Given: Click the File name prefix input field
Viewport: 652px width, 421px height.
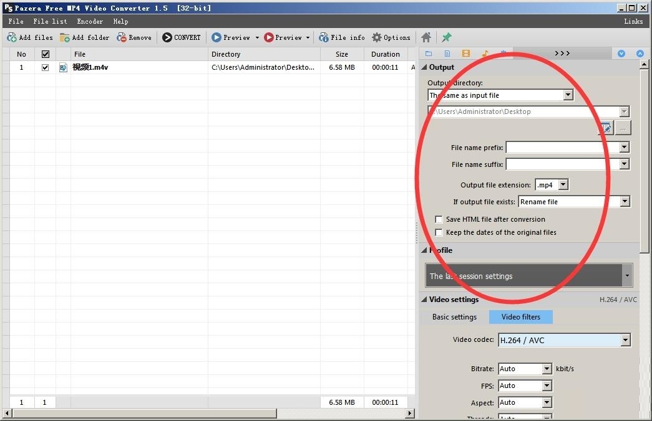Looking at the screenshot, I should (x=562, y=148).
